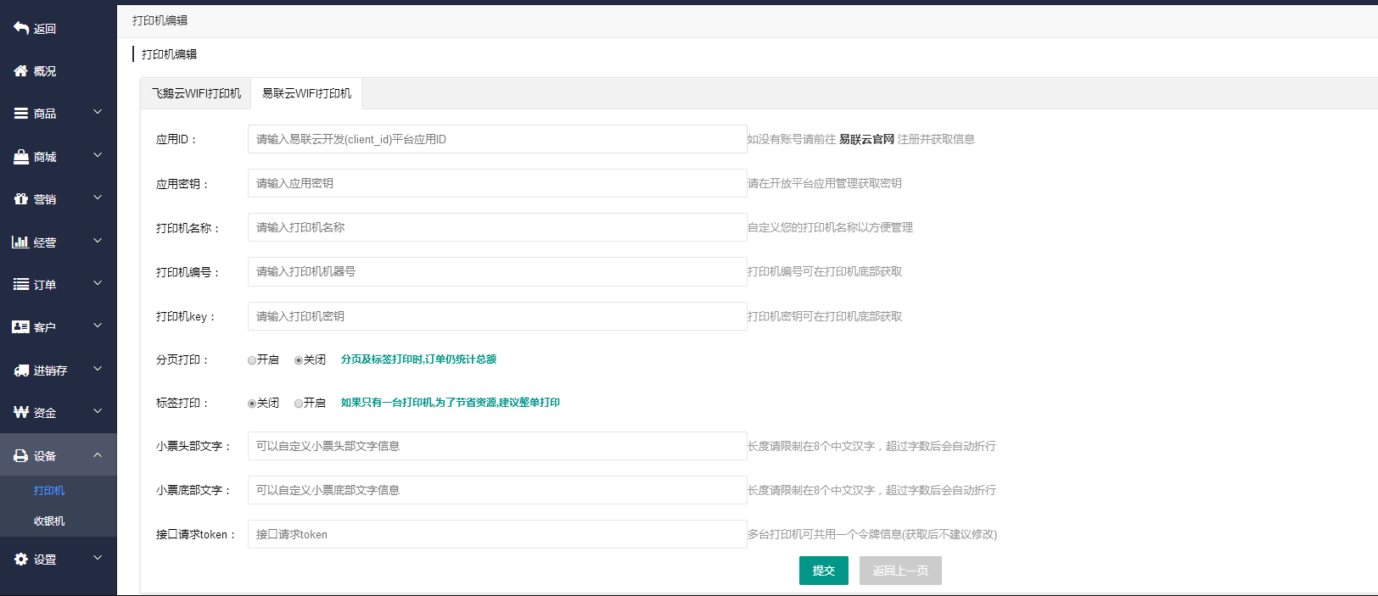
Task: Click hint 请在开放平台应用管理获取密钥
Action: (825, 183)
